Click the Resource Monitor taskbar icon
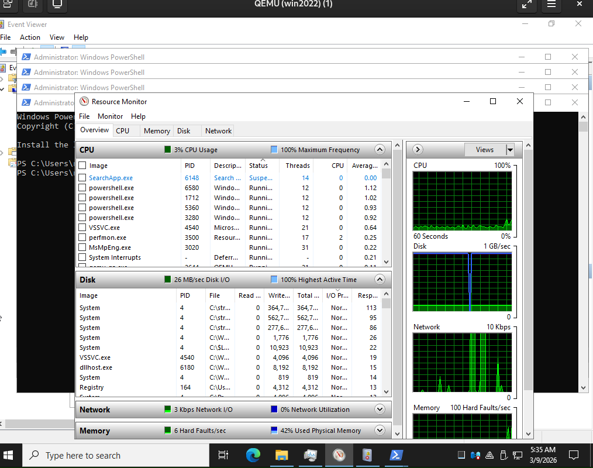593x468 pixels. pos(339,455)
